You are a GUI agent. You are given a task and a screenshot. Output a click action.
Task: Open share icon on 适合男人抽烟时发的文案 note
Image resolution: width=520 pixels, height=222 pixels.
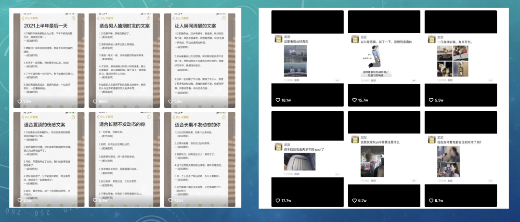tap(149, 18)
